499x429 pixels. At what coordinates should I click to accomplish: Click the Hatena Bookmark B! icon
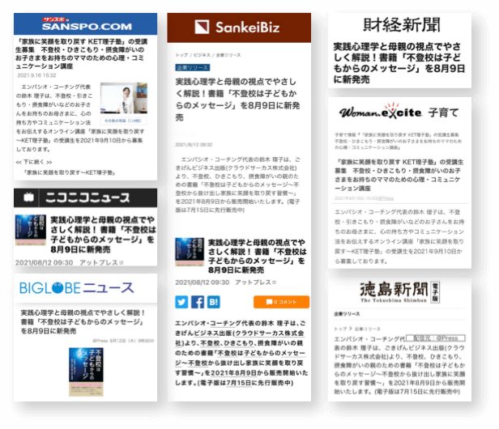214,302
